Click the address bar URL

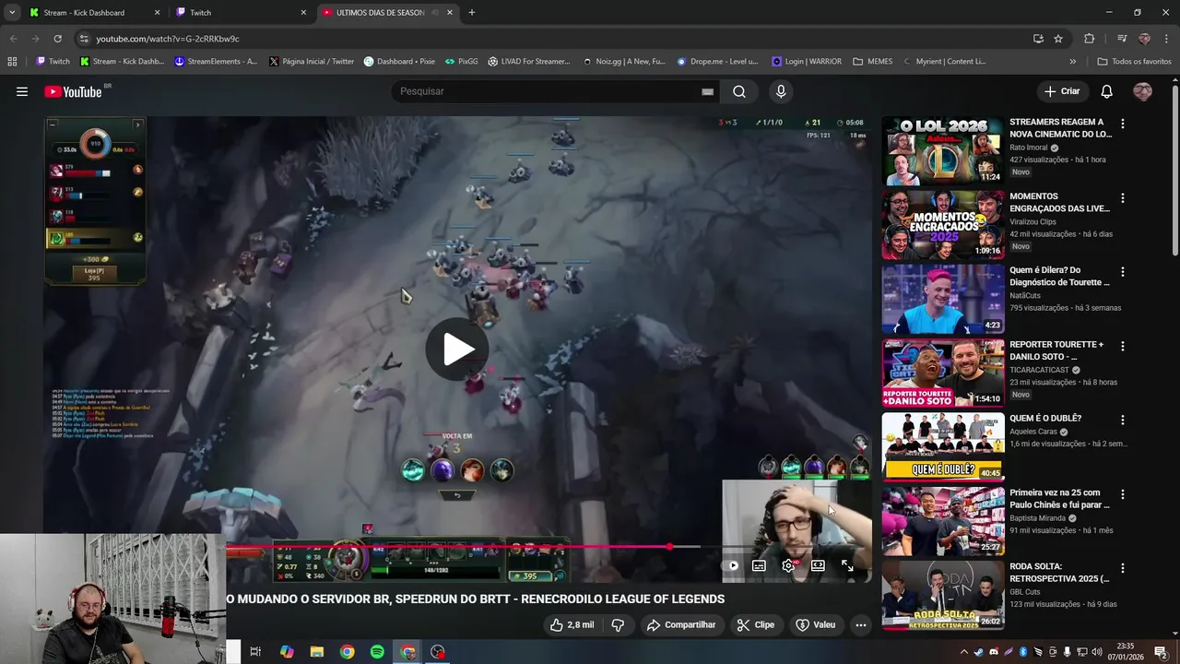click(168, 39)
